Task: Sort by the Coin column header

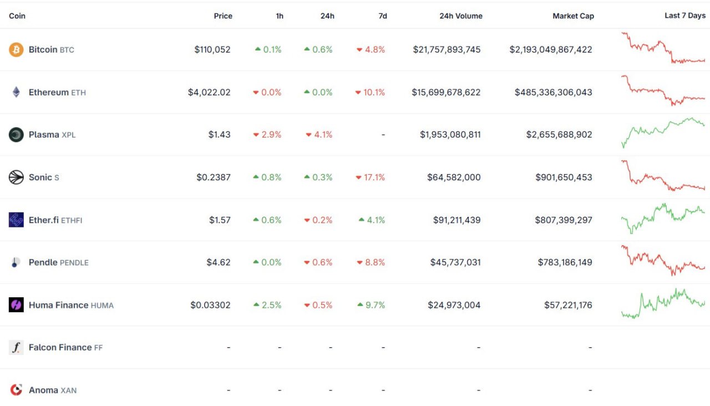Action: pos(17,16)
